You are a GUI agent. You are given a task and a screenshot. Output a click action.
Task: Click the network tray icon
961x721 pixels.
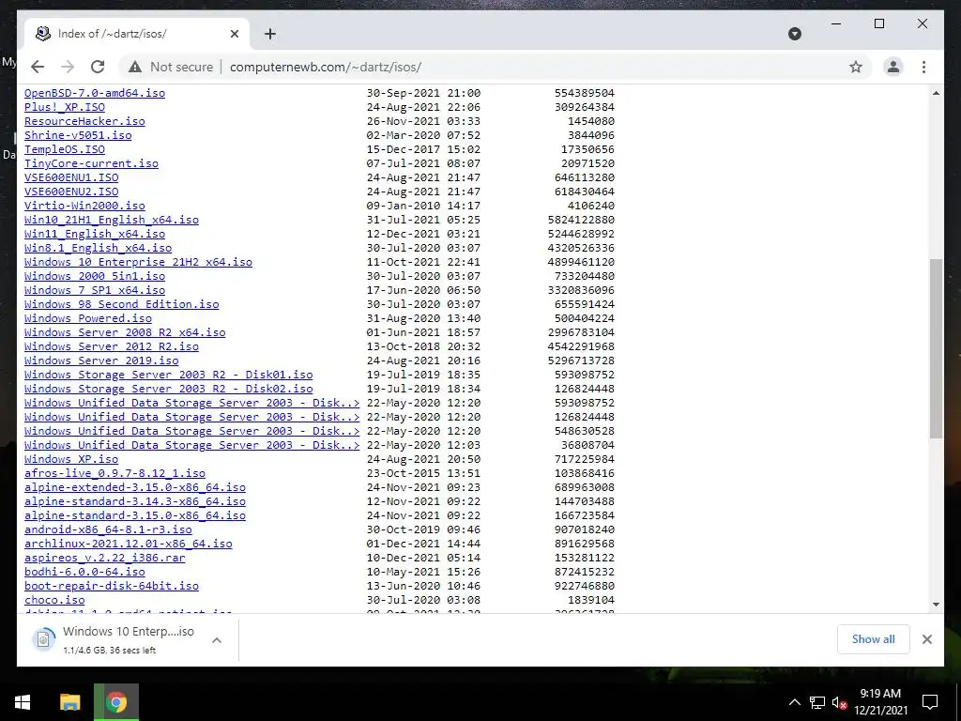817,702
